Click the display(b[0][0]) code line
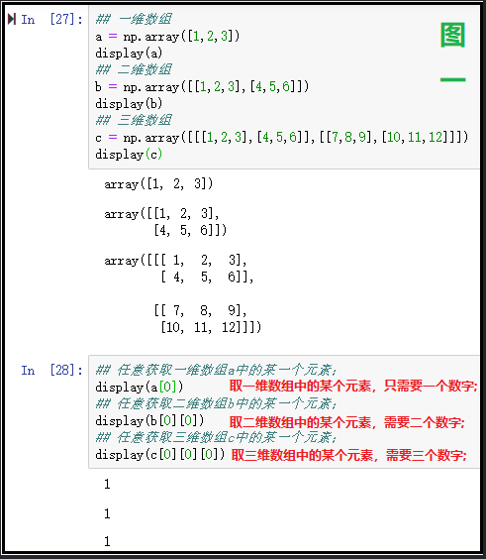Screen dimensions: 486x559 [149, 420]
